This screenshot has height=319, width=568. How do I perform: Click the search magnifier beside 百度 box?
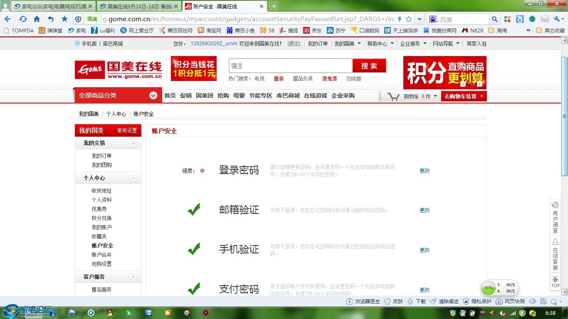coord(494,19)
